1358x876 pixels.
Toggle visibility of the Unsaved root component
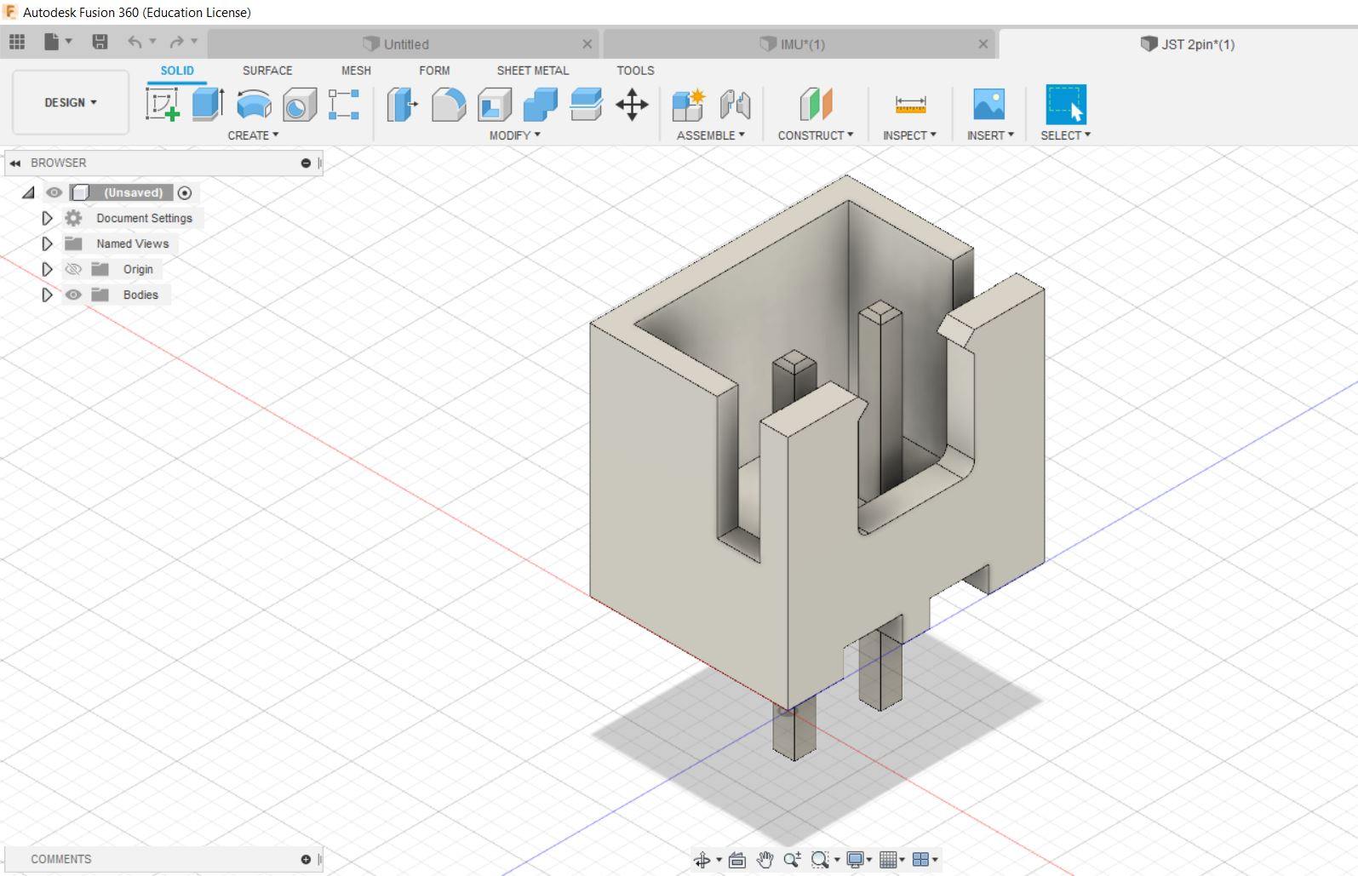tap(54, 192)
